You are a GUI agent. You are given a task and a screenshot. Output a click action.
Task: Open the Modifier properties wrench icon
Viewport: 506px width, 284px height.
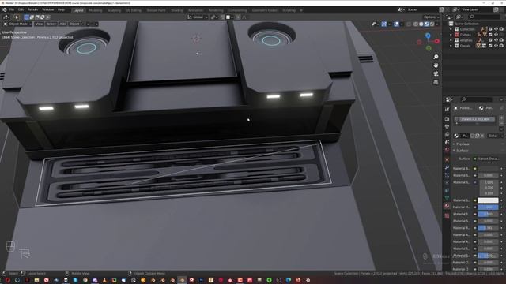point(447,167)
